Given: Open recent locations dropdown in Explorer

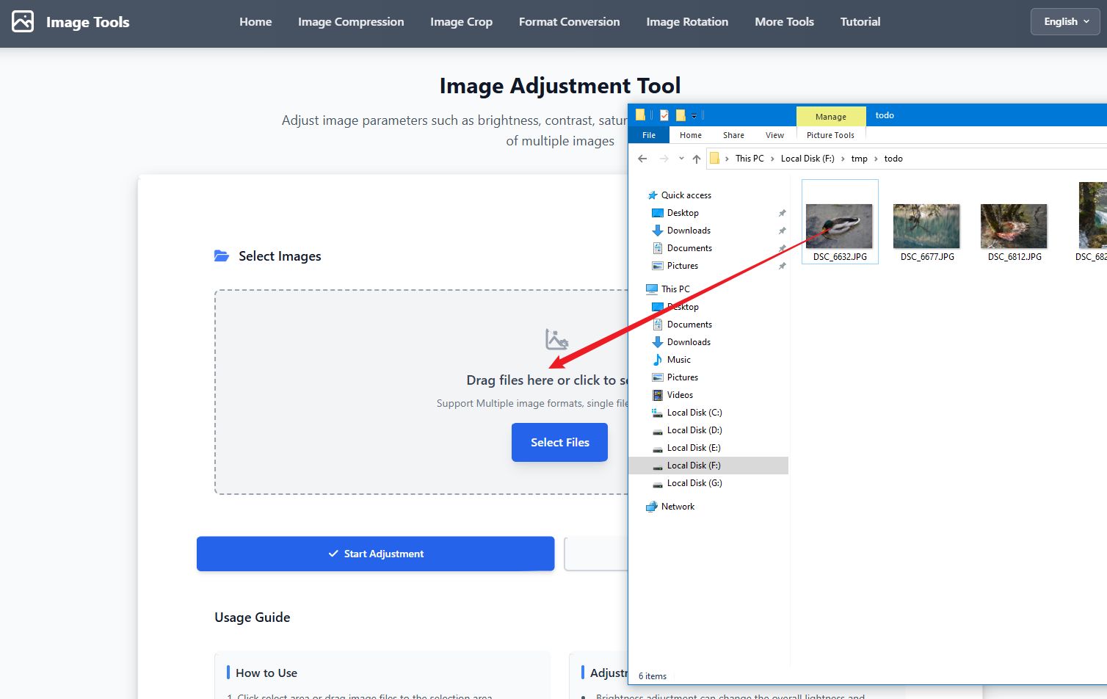Looking at the screenshot, I should (681, 159).
